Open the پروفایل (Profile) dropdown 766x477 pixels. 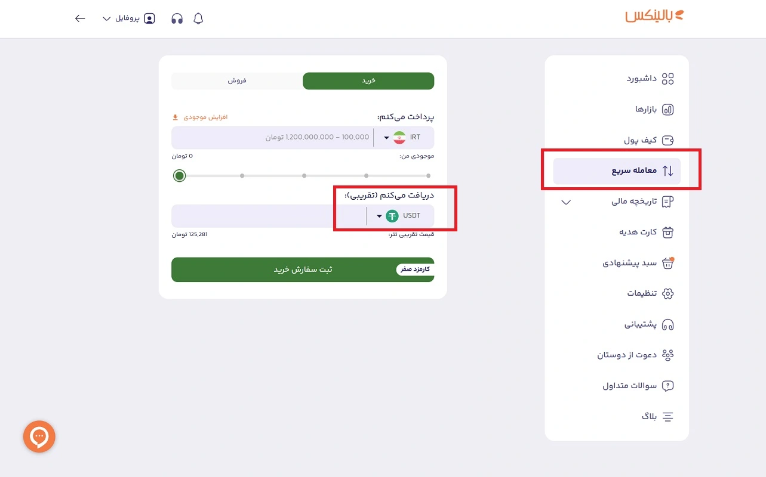[x=128, y=18]
